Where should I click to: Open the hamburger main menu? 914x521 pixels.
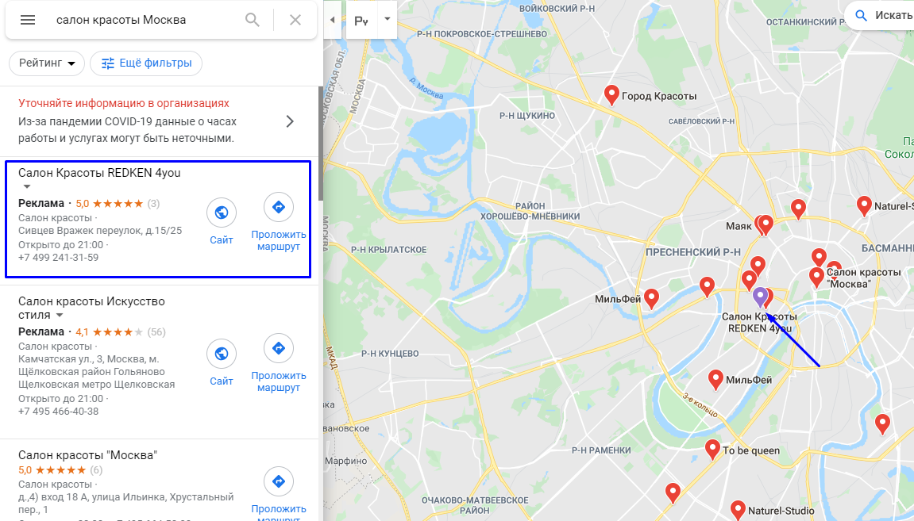(28, 20)
